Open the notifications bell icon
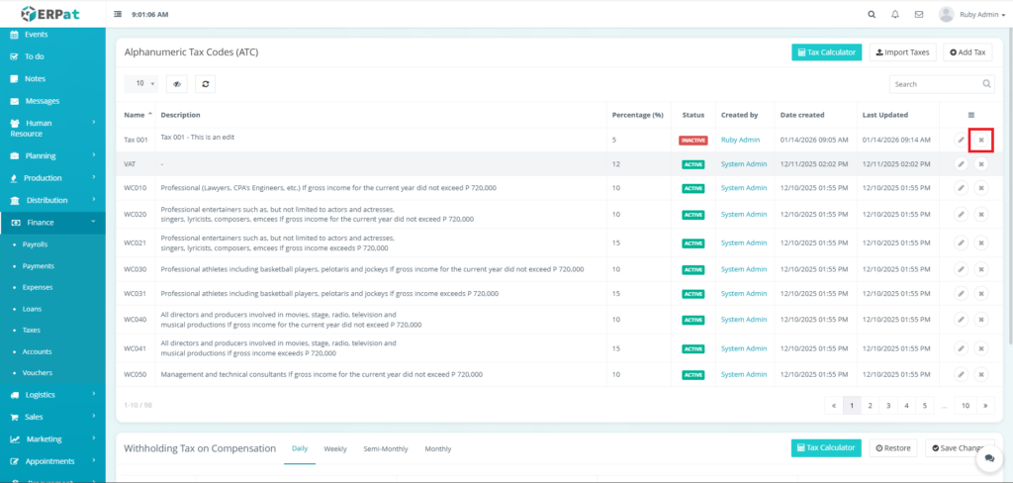Viewport: 1013px width, 483px height. coord(895,15)
